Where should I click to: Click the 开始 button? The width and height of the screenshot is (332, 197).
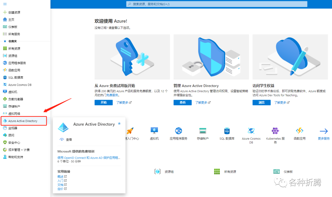(104, 102)
